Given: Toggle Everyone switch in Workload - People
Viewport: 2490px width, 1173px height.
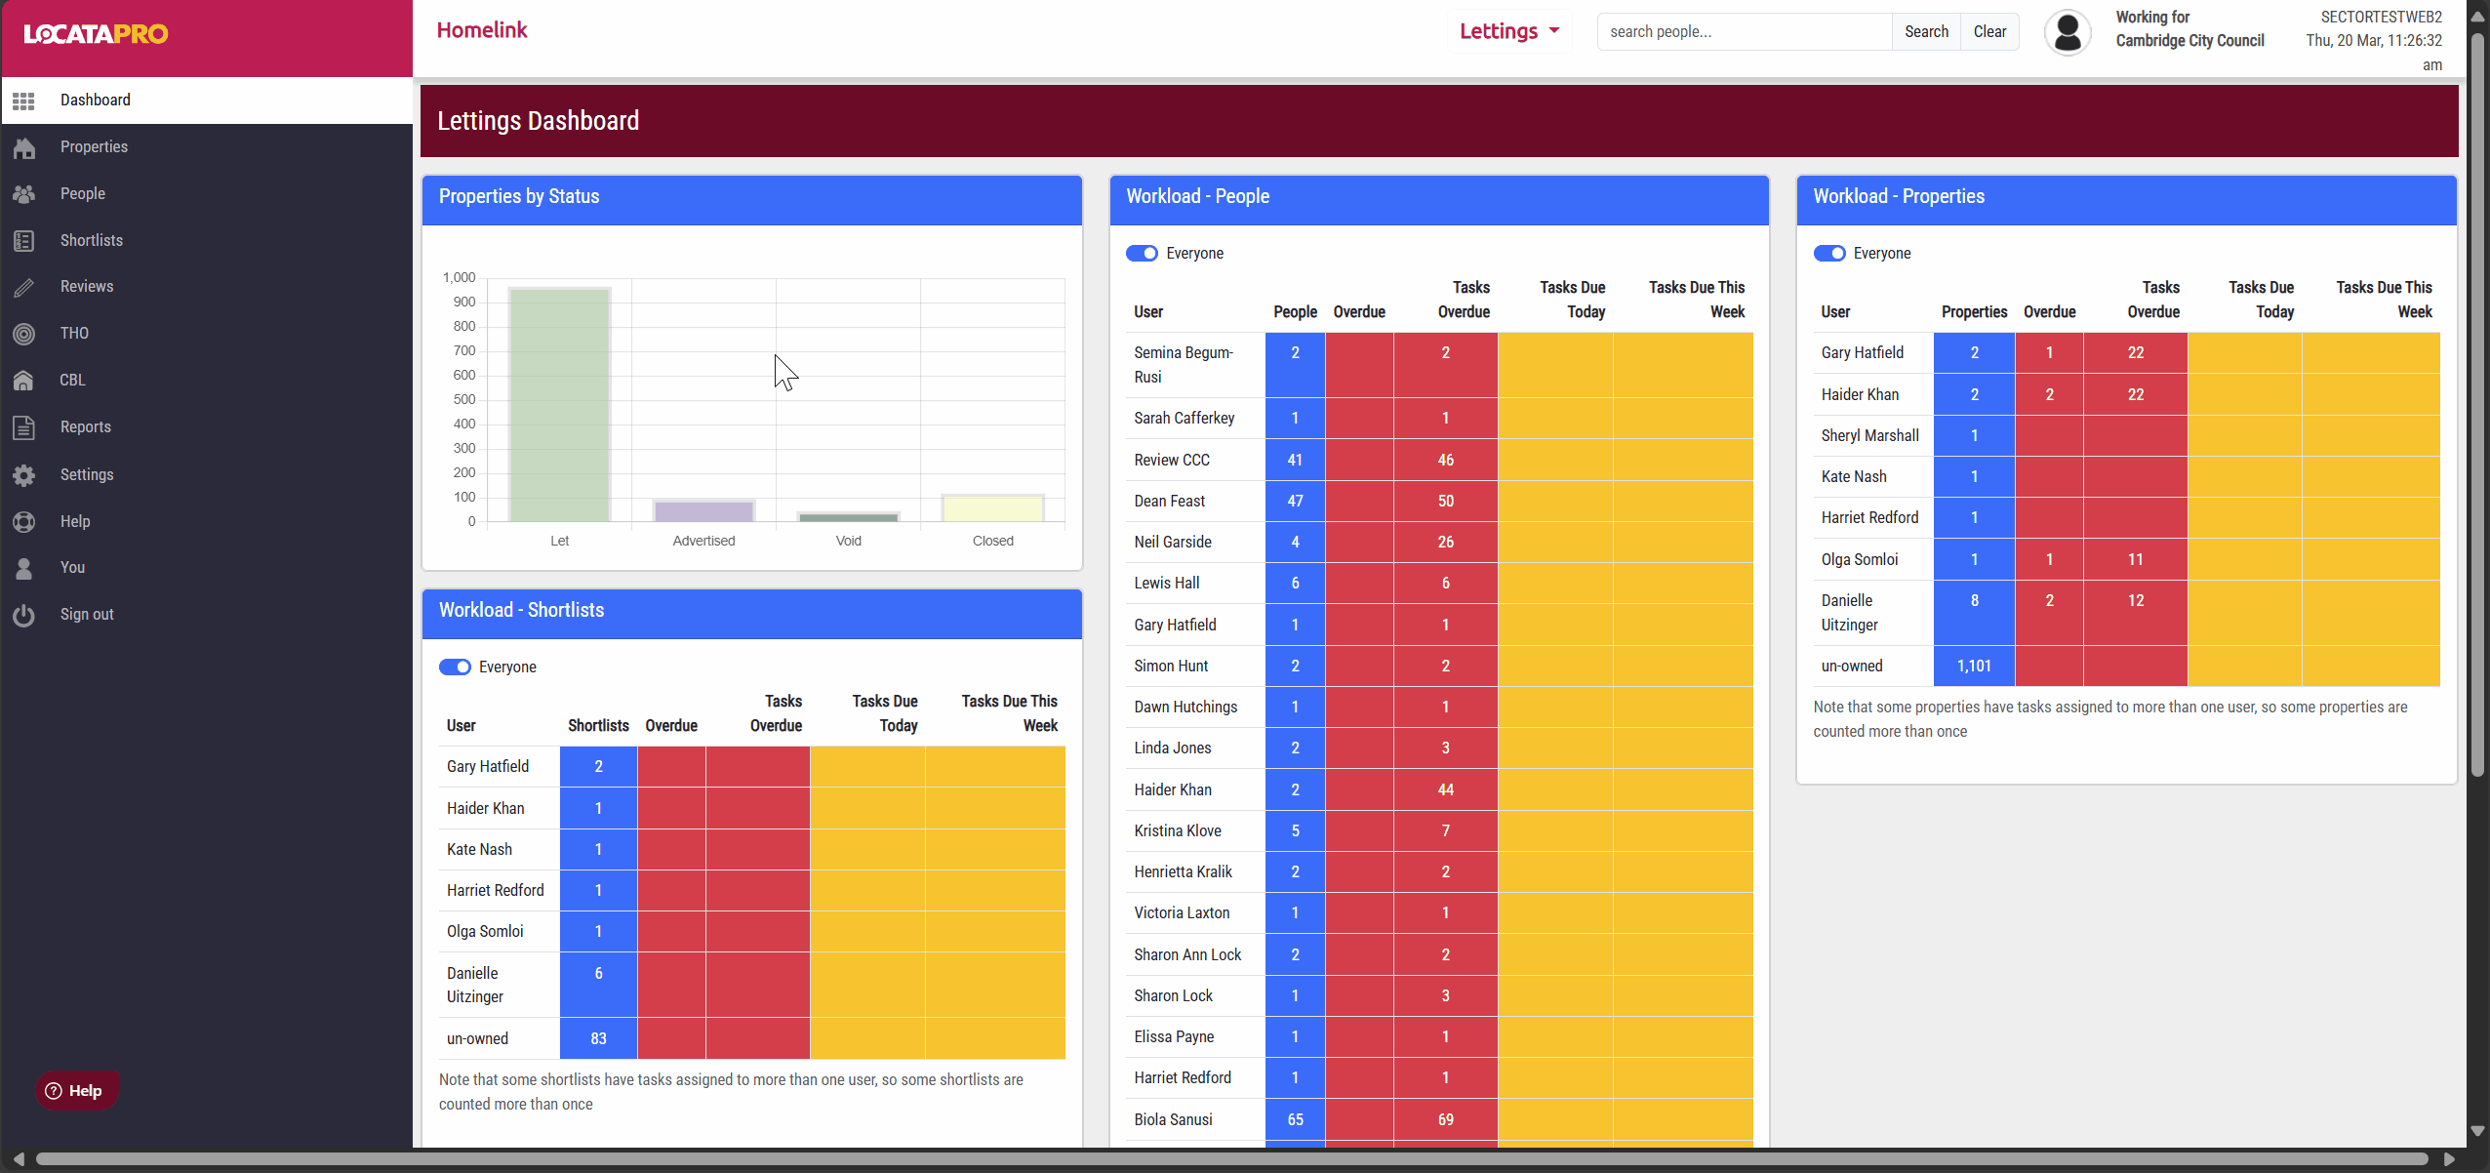Looking at the screenshot, I should point(1142,254).
